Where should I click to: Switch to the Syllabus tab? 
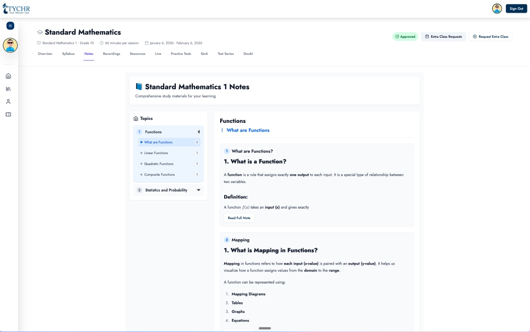68,53
